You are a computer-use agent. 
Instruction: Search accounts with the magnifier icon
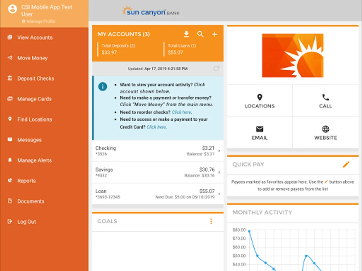click(200, 34)
